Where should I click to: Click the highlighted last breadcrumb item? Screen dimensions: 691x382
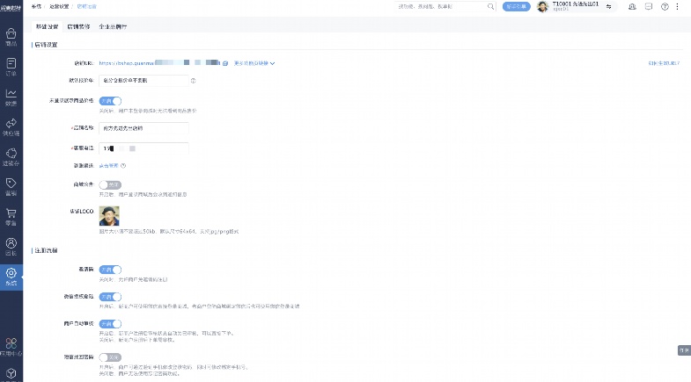[87, 7]
